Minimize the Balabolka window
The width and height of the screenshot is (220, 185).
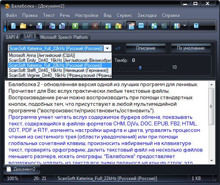[x=185, y=4]
